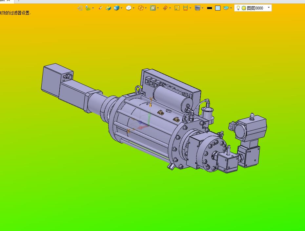Expand the wireframe polyhedron dropdown arrow

click(x=146, y=8)
